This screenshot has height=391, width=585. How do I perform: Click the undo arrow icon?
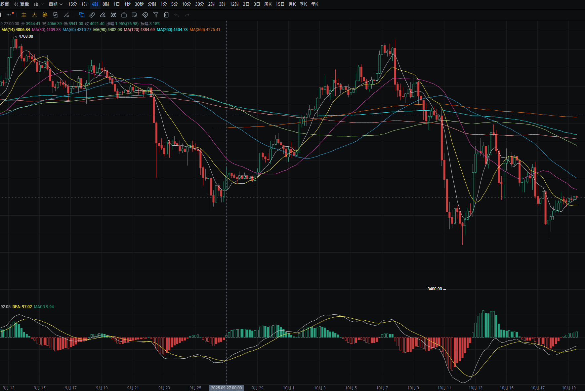(177, 15)
